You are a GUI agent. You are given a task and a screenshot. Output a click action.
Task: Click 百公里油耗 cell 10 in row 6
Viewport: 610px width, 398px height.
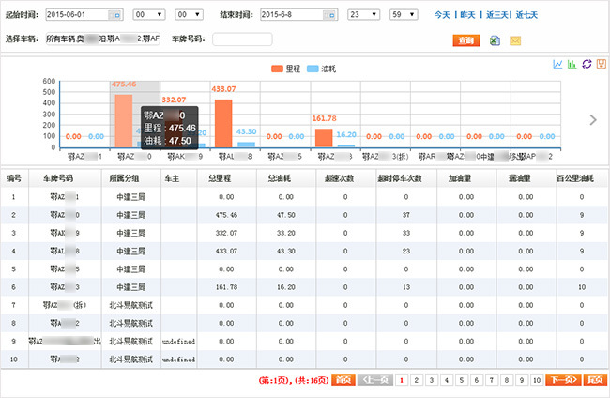coord(582,287)
